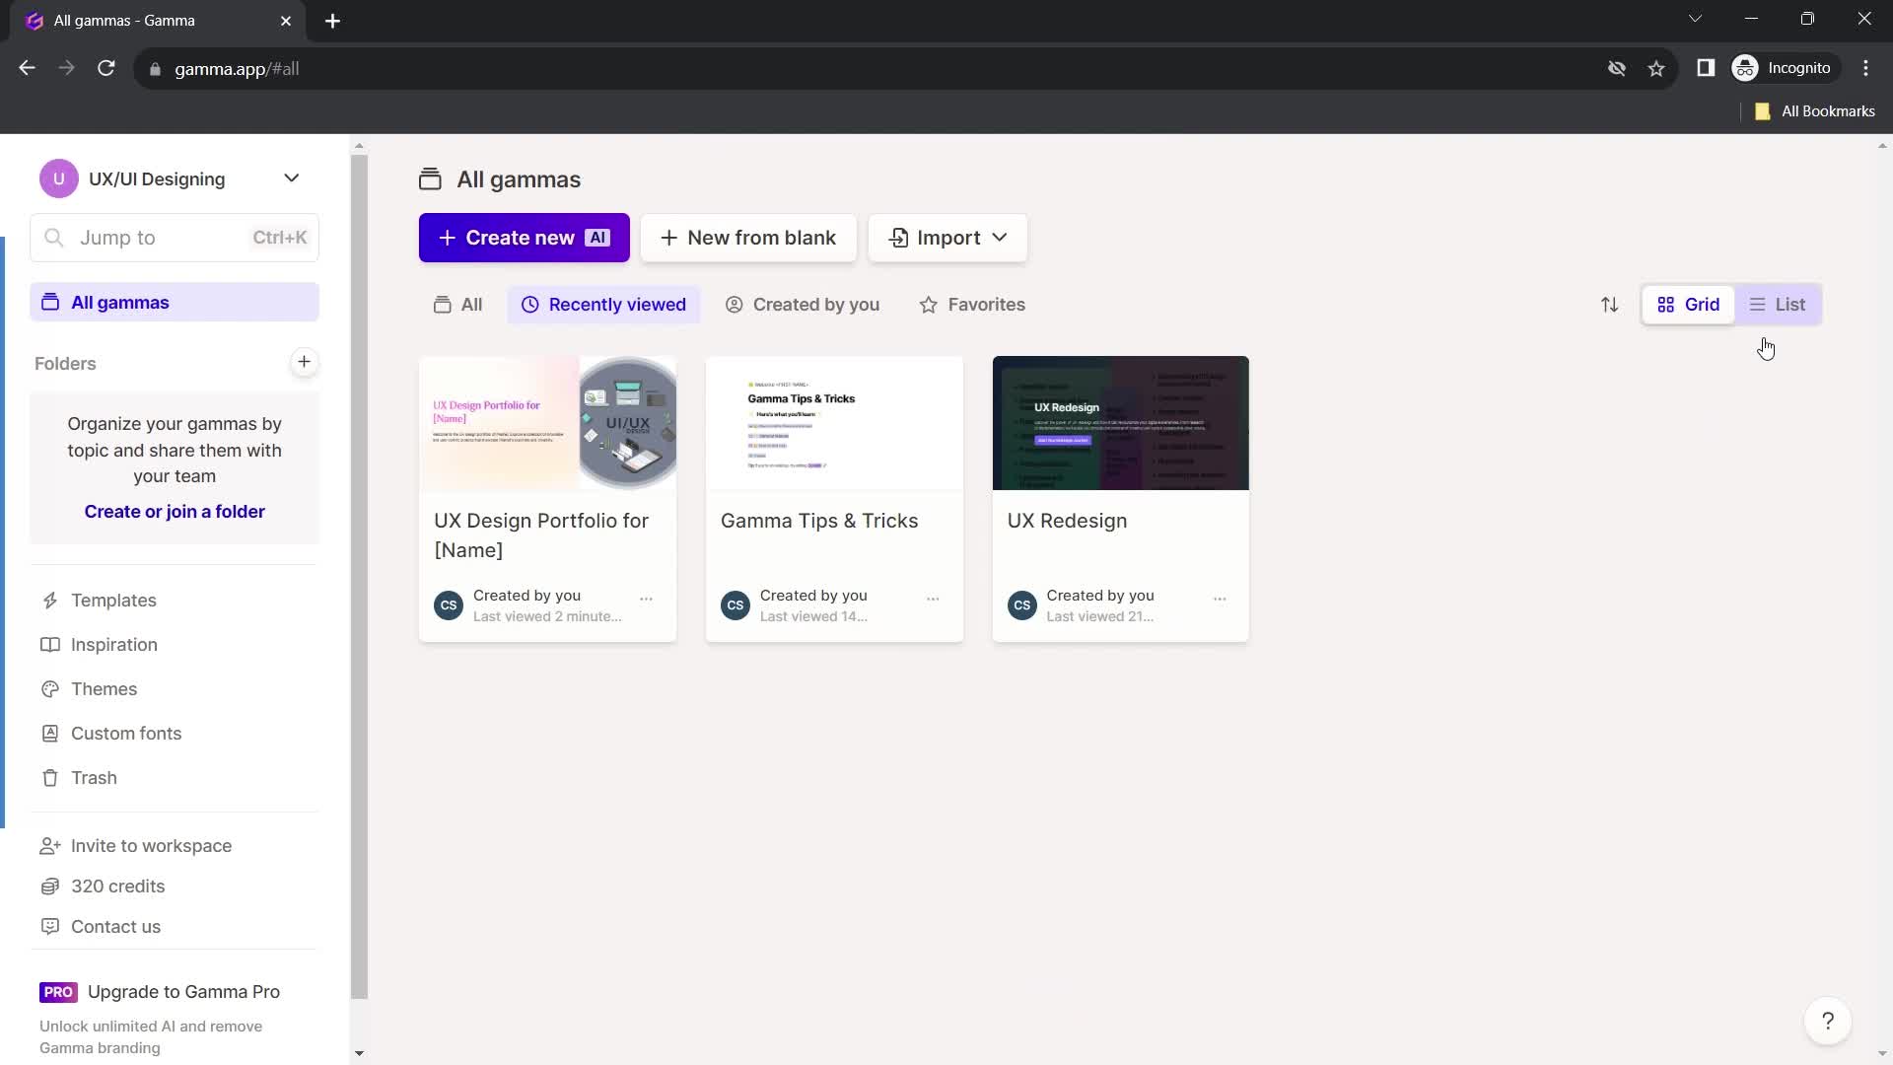Screen dimensions: 1893x1065
Task: Click the All gammas sidebar icon
Action: (x=49, y=303)
